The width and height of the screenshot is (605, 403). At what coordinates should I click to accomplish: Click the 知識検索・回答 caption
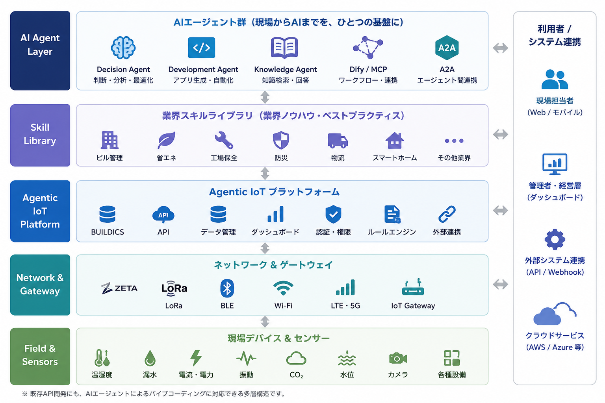286,80
